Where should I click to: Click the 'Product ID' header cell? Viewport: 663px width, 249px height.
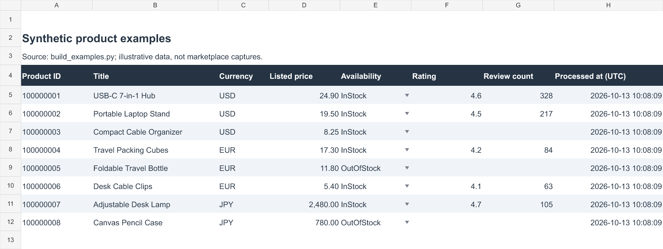point(57,76)
